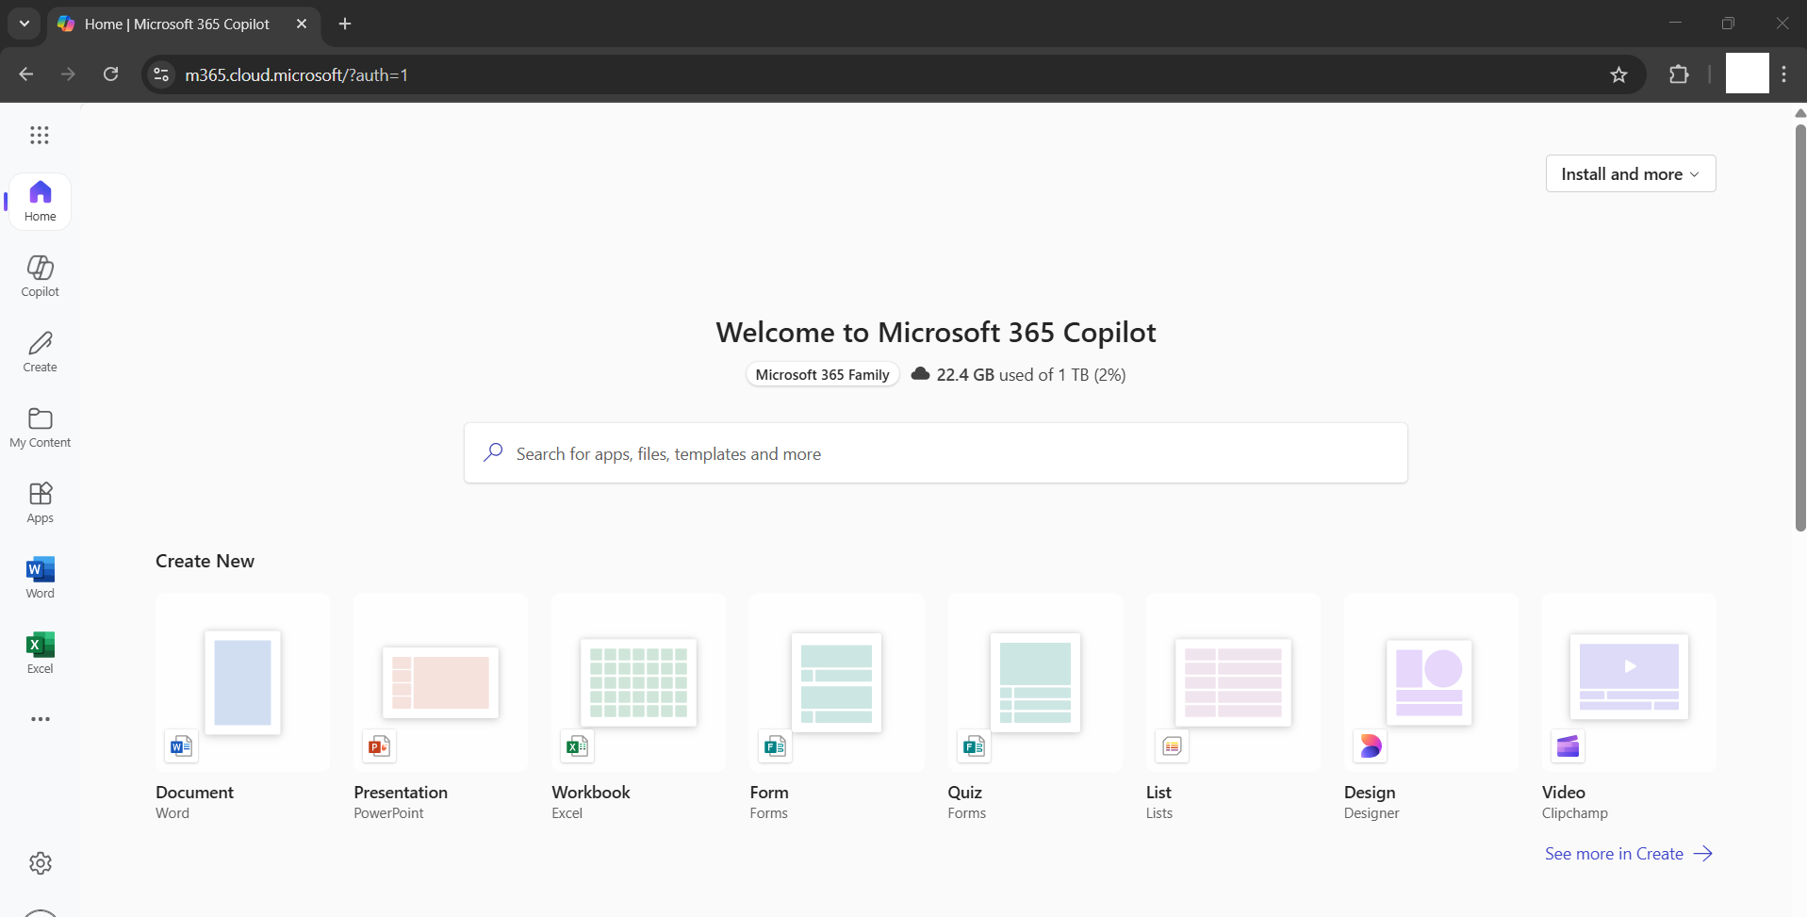
Task: Click the page vertical scrollbar thumb
Action: pos(1800,326)
